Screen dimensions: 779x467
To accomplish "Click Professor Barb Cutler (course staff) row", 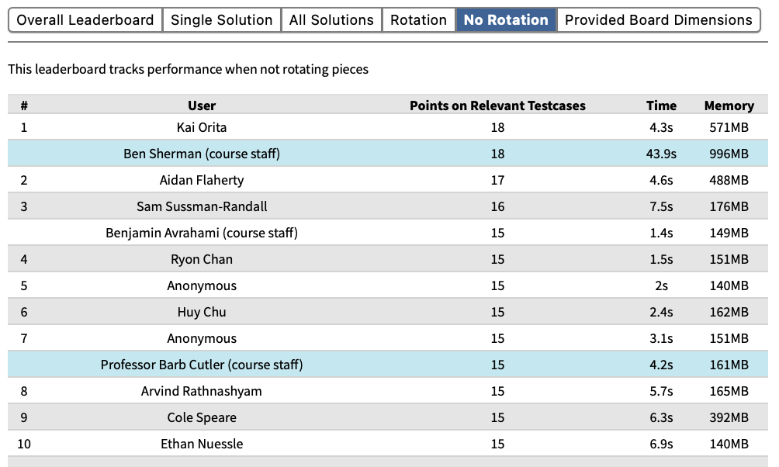I will [202, 365].
